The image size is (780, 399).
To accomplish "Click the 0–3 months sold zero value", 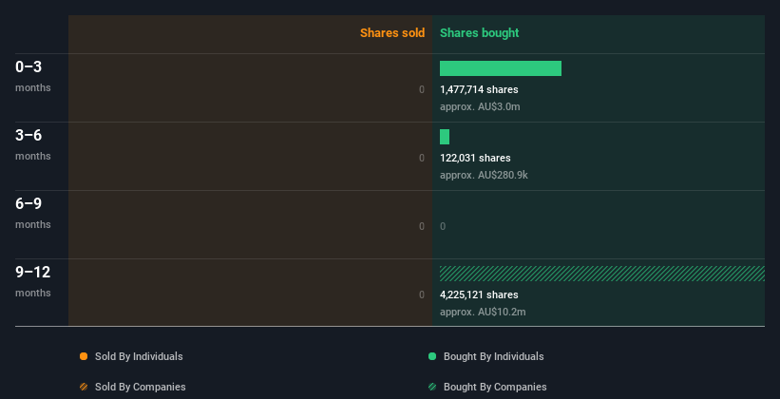I will (x=422, y=89).
